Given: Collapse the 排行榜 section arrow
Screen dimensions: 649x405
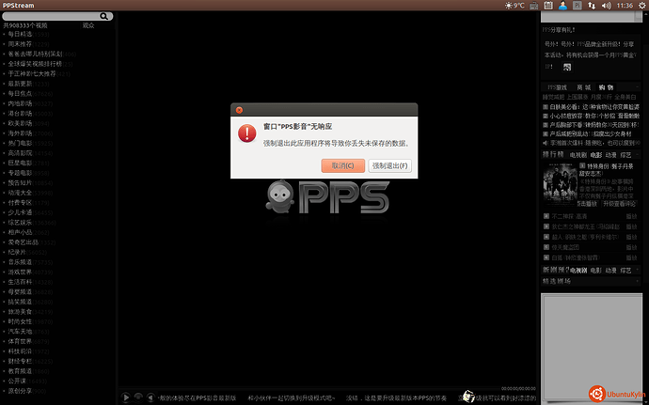Looking at the screenshot, I should pos(638,154).
